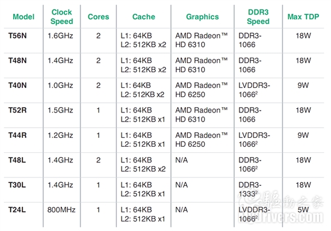Click the DDR3-1333 memory speed cell

[250, 189]
